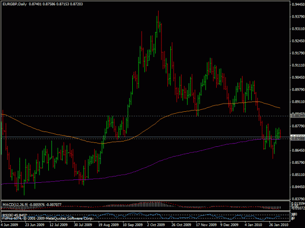Click the 0.85790 price scale label

(x=298, y=162)
